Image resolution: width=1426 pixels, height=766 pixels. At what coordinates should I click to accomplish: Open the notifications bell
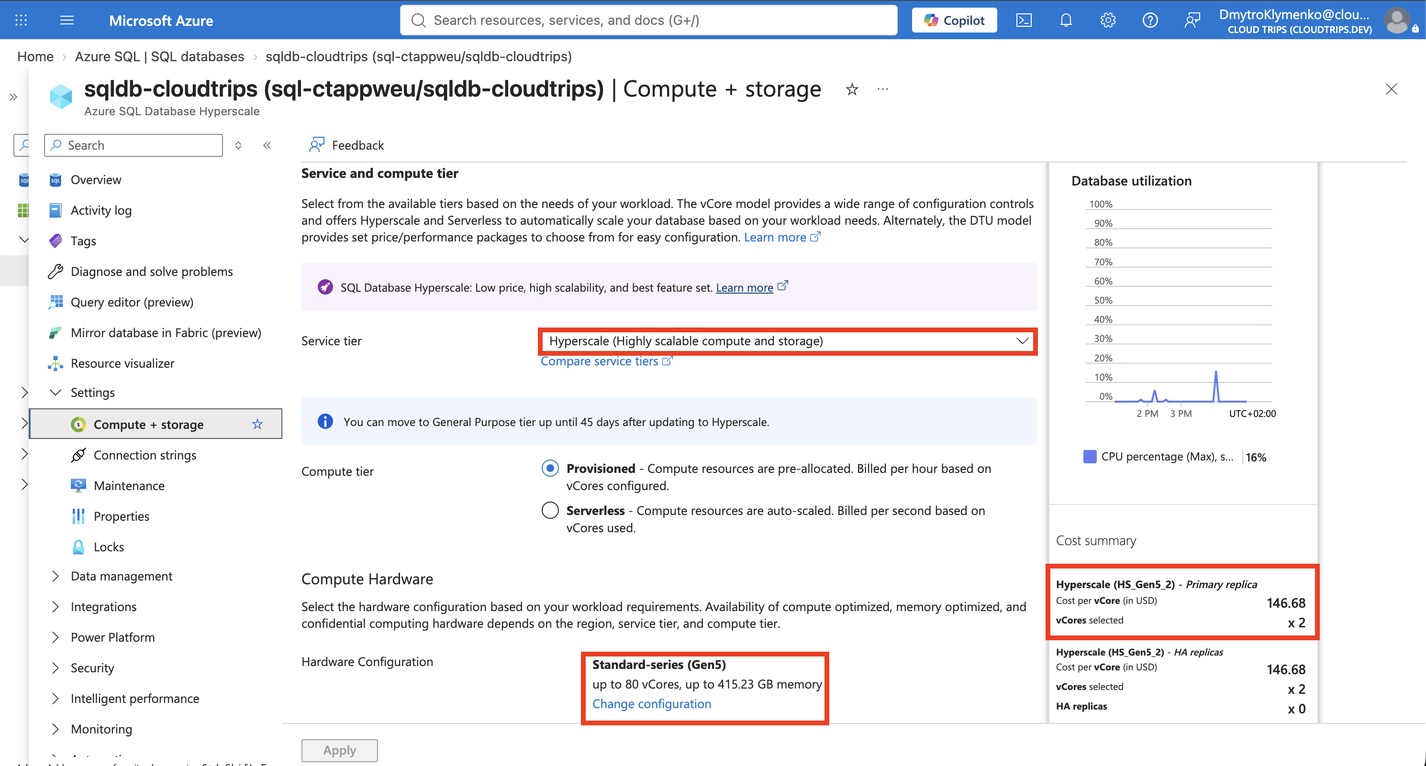(x=1066, y=21)
